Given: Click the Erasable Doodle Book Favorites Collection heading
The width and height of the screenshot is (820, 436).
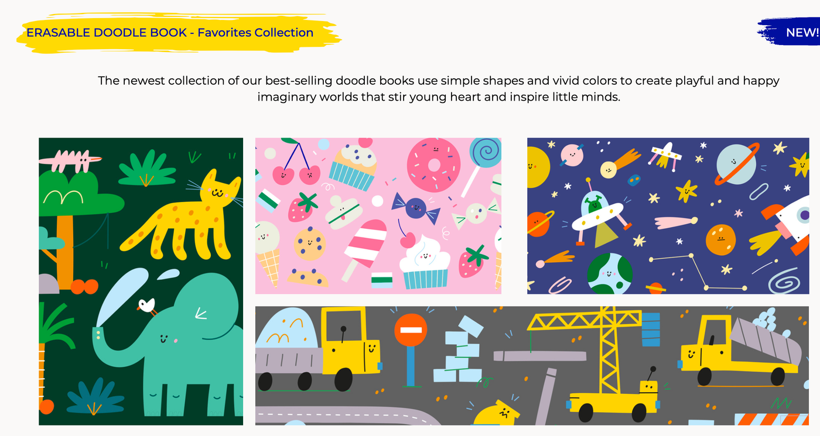Looking at the screenshot, I should coord(170,33).
